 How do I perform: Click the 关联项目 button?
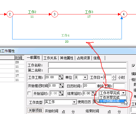35,110
